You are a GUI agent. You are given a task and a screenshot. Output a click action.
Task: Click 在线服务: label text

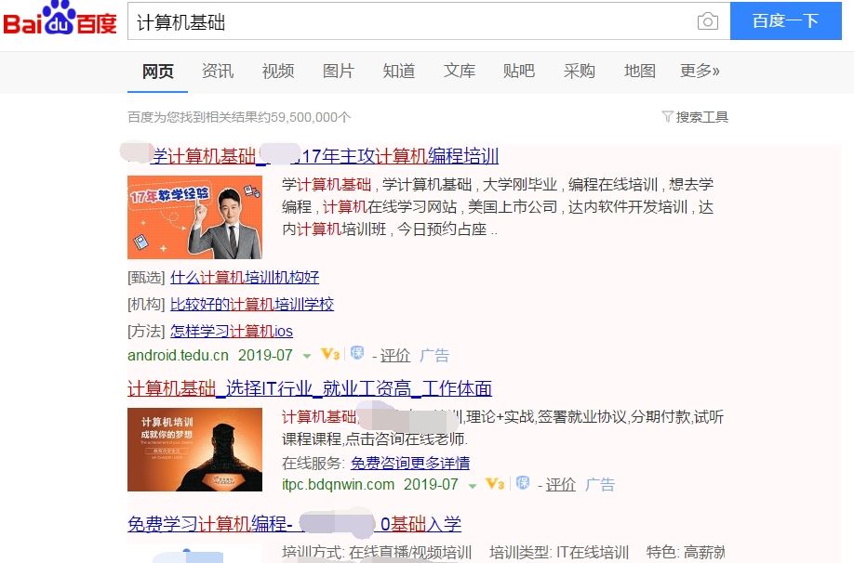314,463
